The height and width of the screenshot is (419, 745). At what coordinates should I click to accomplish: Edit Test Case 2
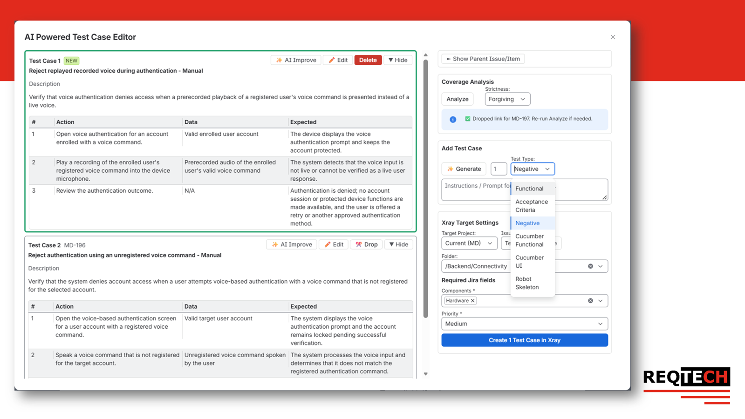(334, 244)
